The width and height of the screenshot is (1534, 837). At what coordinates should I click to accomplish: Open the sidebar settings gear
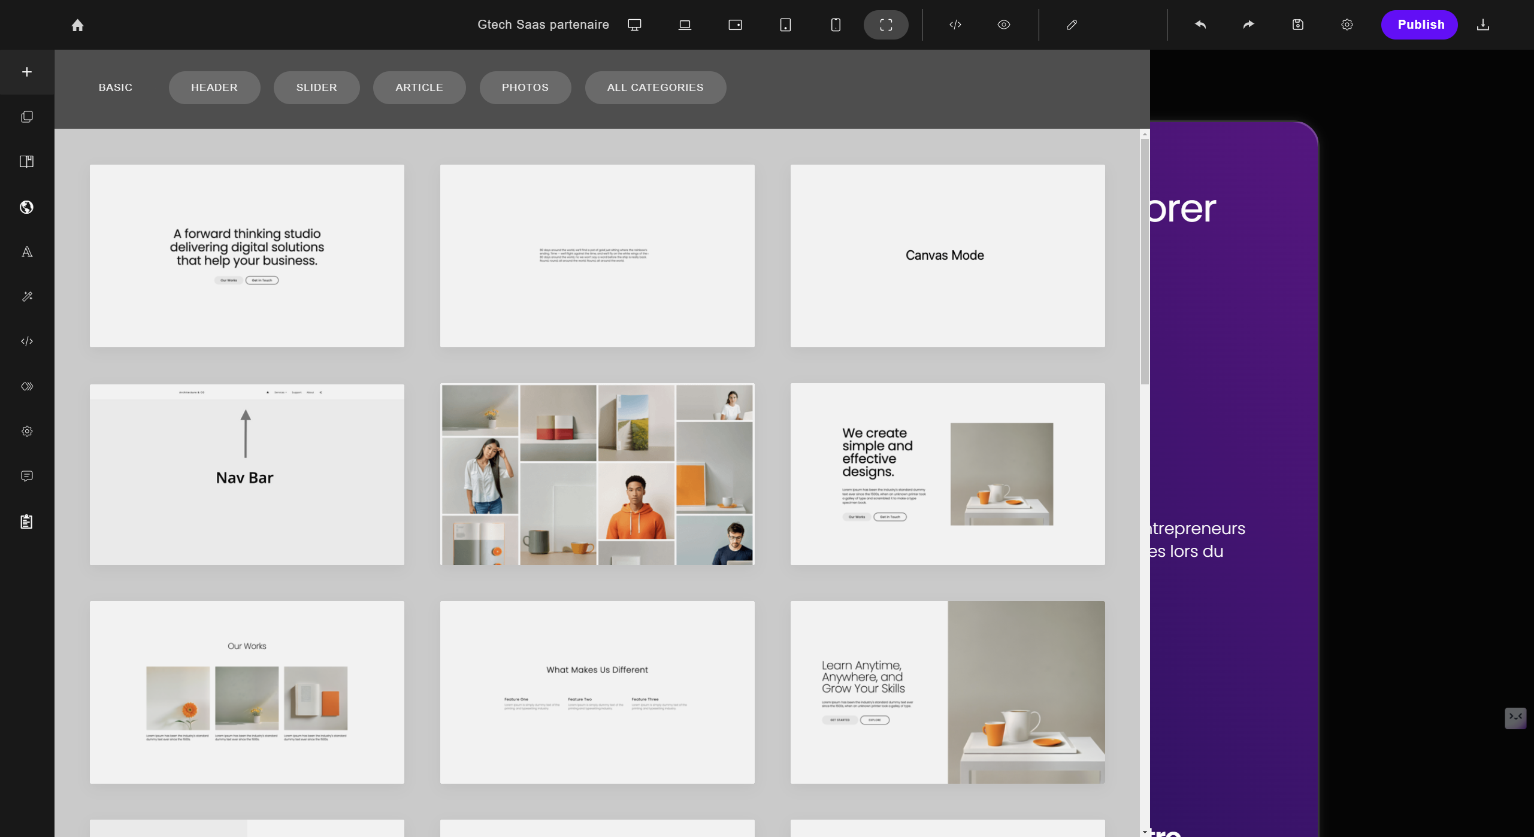27,431
